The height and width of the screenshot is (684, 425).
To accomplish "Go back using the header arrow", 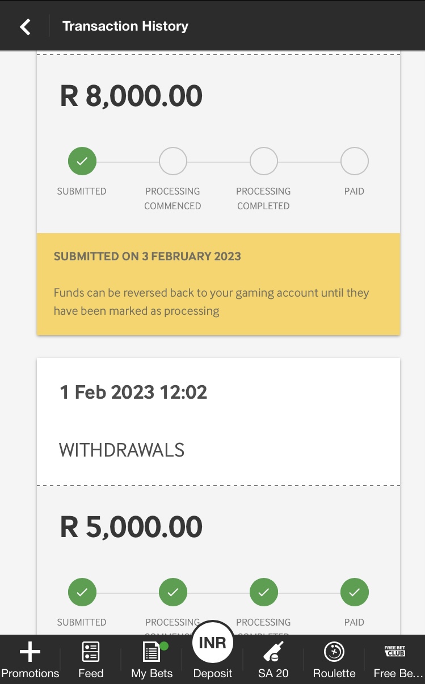I will (x=25, y=26).
